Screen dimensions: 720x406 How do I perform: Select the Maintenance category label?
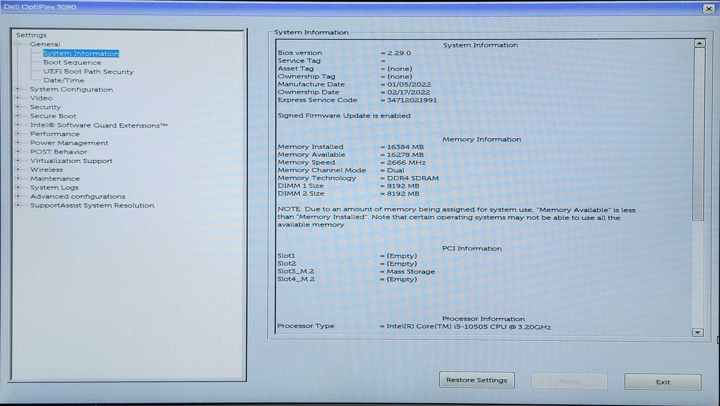[55, 179]
